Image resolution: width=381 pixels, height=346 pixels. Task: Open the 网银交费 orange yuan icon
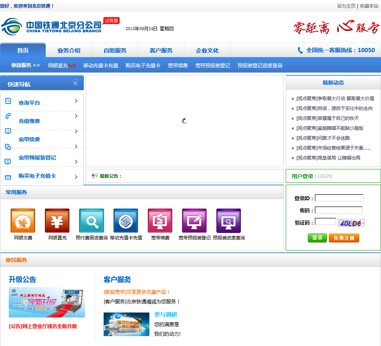[23, 220]
